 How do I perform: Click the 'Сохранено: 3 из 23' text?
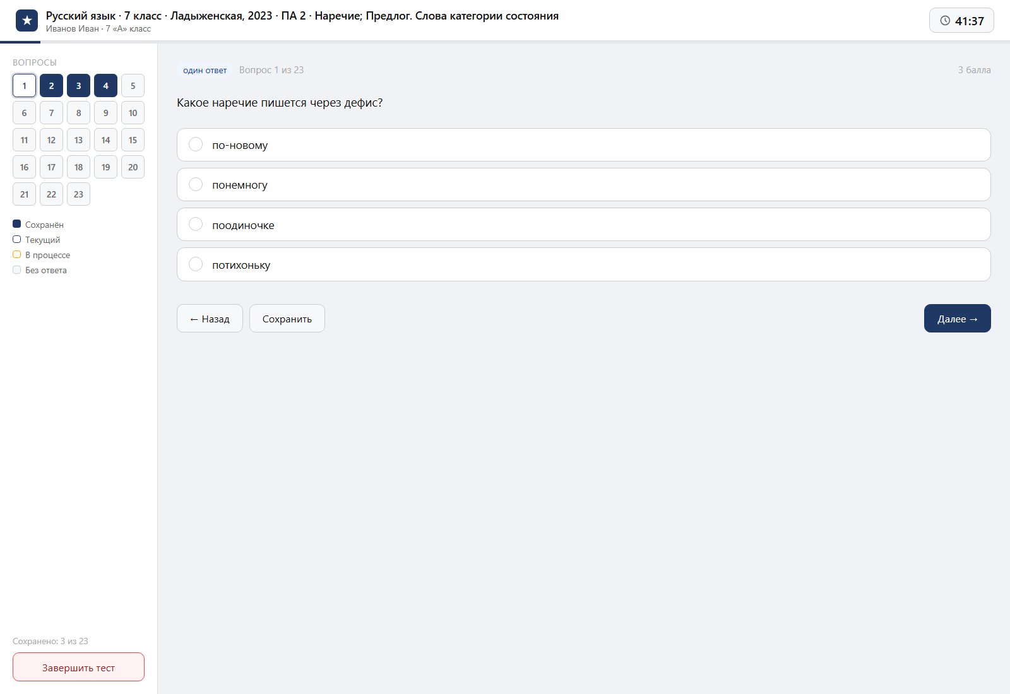pyautogui.click(x=50, y=641)
